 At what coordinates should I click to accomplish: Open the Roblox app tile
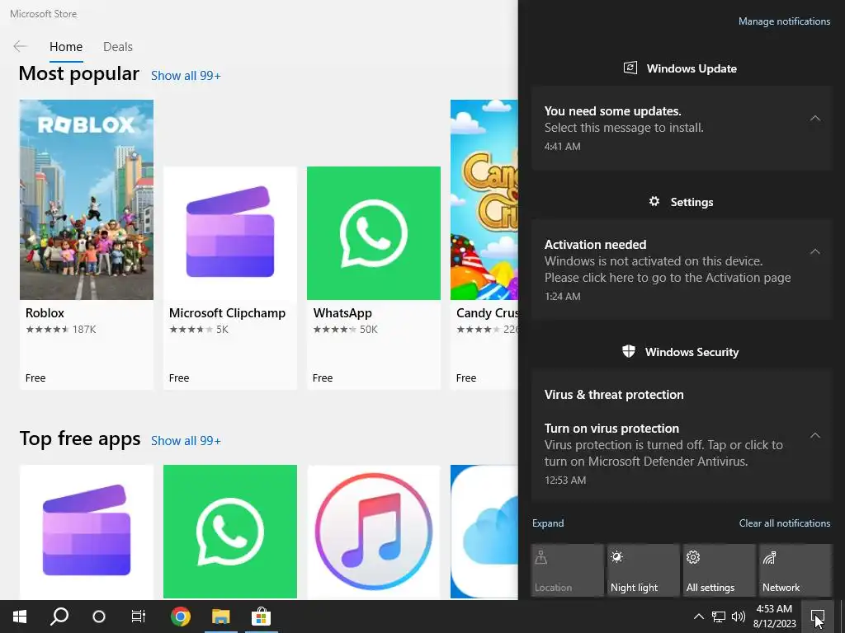click(x=86, y=244)
